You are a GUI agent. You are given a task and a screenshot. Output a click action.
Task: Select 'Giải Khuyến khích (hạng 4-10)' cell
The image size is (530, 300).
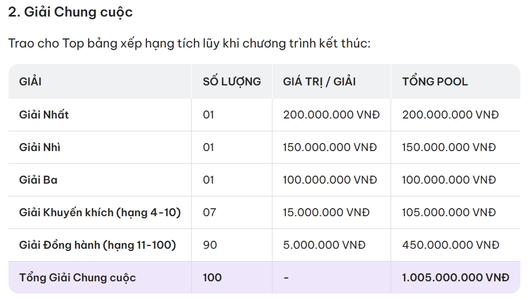(x=100, y=212)
